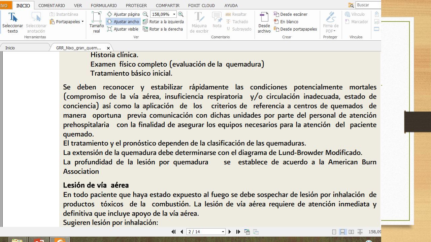Go to the next page
Screen dimensions: 431x242
230,232
